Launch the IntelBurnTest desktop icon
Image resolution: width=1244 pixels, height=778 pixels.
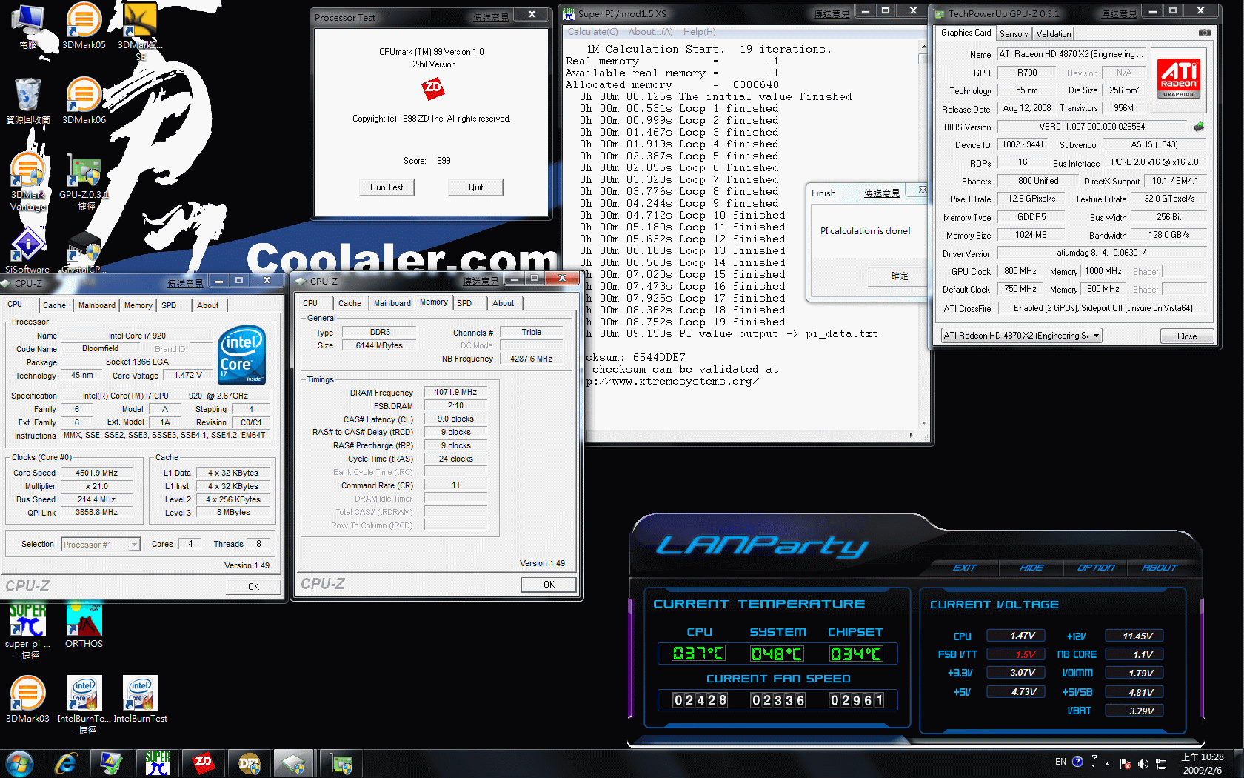coord(141,699)
